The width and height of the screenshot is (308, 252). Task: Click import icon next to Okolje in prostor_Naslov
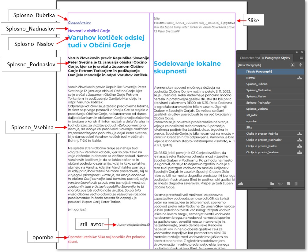(x=299, y=146)
